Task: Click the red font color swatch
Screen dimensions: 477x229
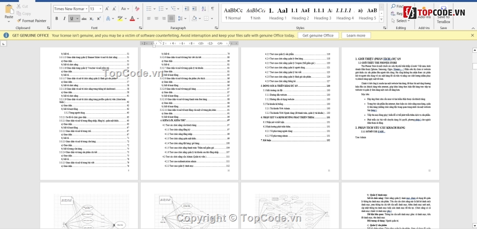Action: [x=132, y=19]
